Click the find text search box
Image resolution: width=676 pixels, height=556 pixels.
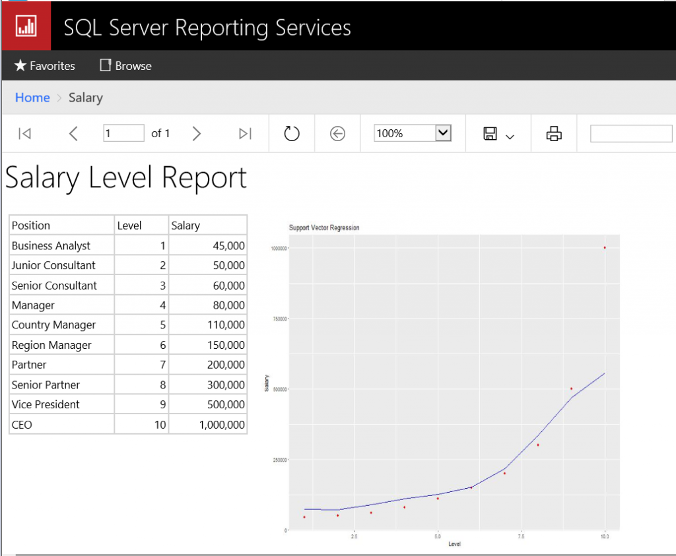[x=631, y=133]
